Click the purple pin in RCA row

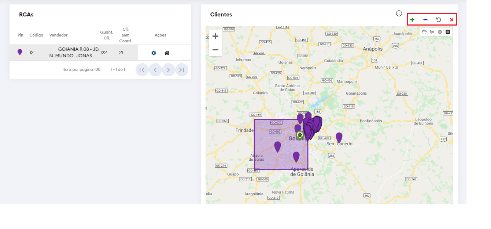[x=20, y=52]
